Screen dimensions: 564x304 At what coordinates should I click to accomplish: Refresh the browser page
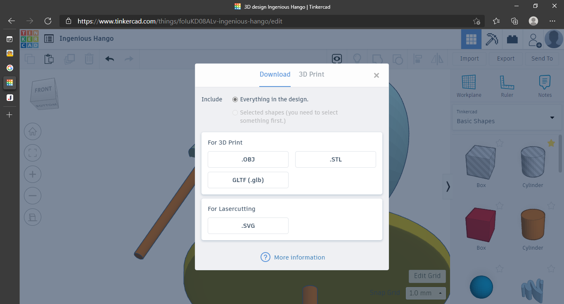point(48,21)
